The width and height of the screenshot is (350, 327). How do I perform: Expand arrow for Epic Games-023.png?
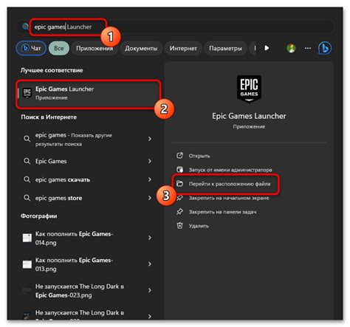(x=150, y=291)
